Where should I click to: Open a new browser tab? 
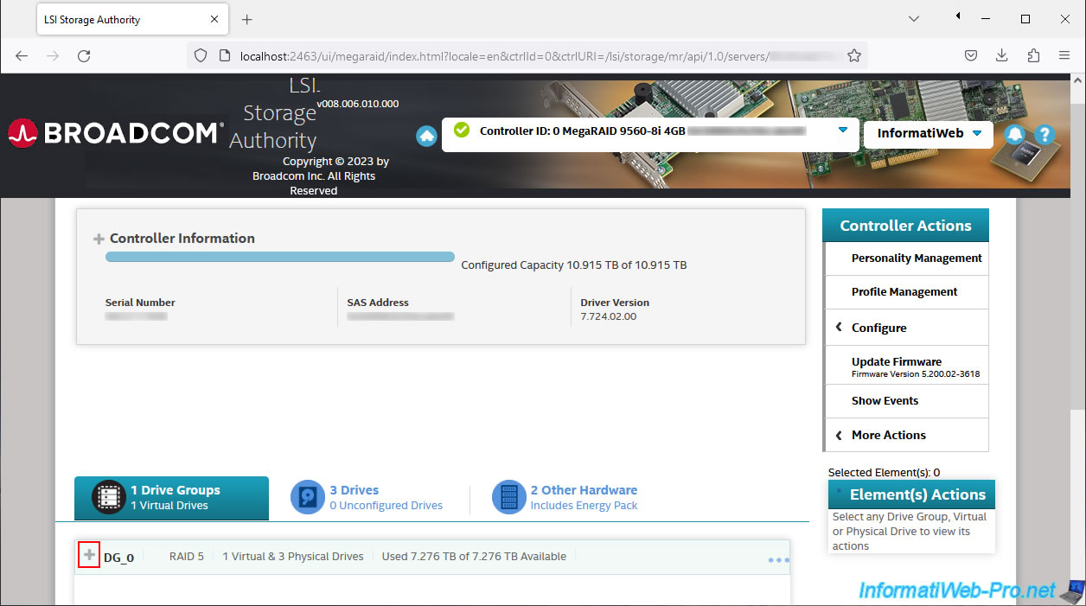(246, 19)
